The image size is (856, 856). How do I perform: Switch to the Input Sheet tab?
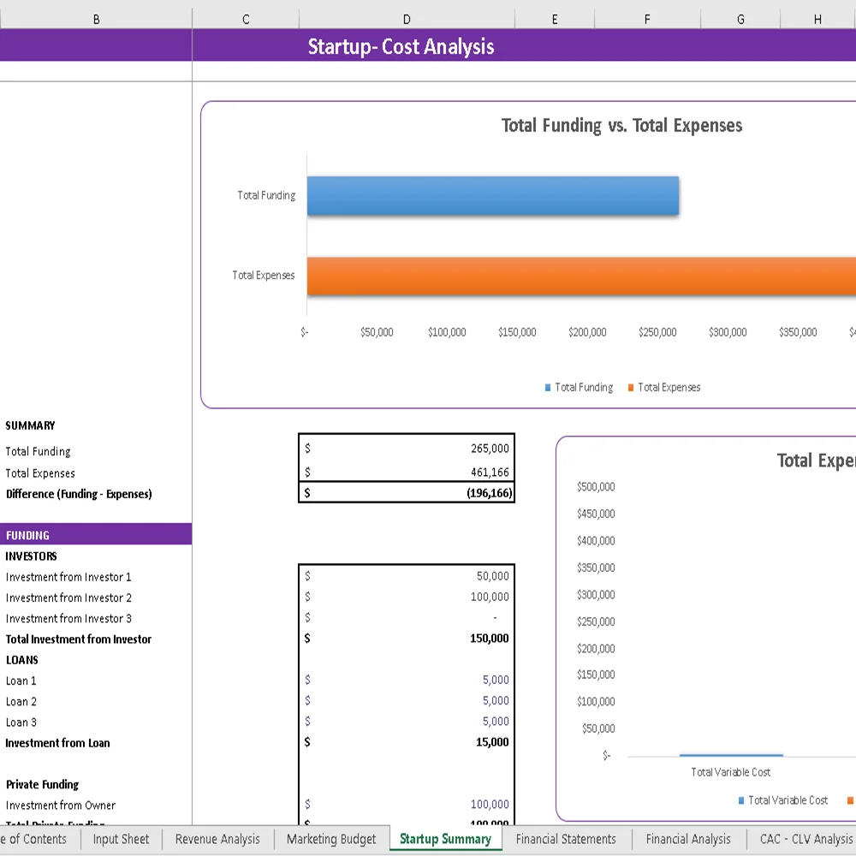[x=121, y=840]
